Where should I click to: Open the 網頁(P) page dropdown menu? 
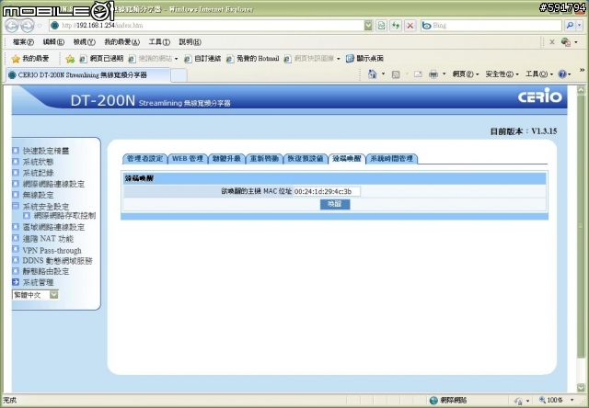[466, 74]
